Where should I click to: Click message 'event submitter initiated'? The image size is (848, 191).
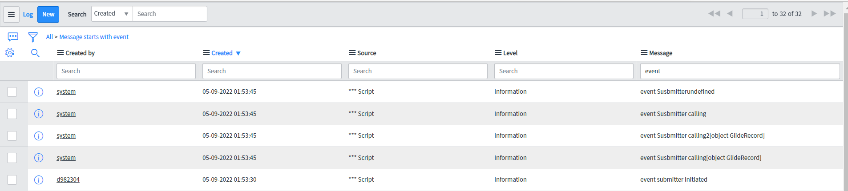tap(674, 179)
